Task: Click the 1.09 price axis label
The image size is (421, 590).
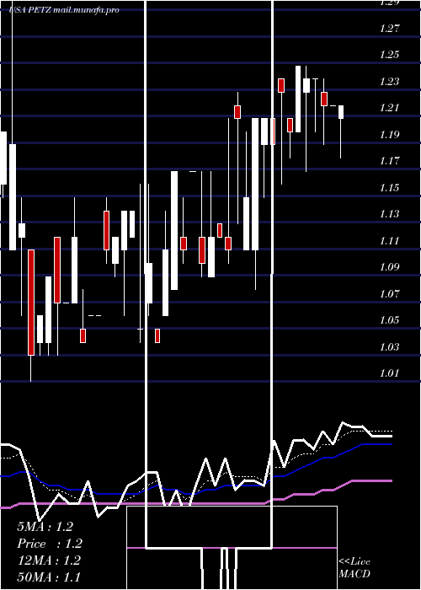Action: pyautogui.click(x=389, y=267)
